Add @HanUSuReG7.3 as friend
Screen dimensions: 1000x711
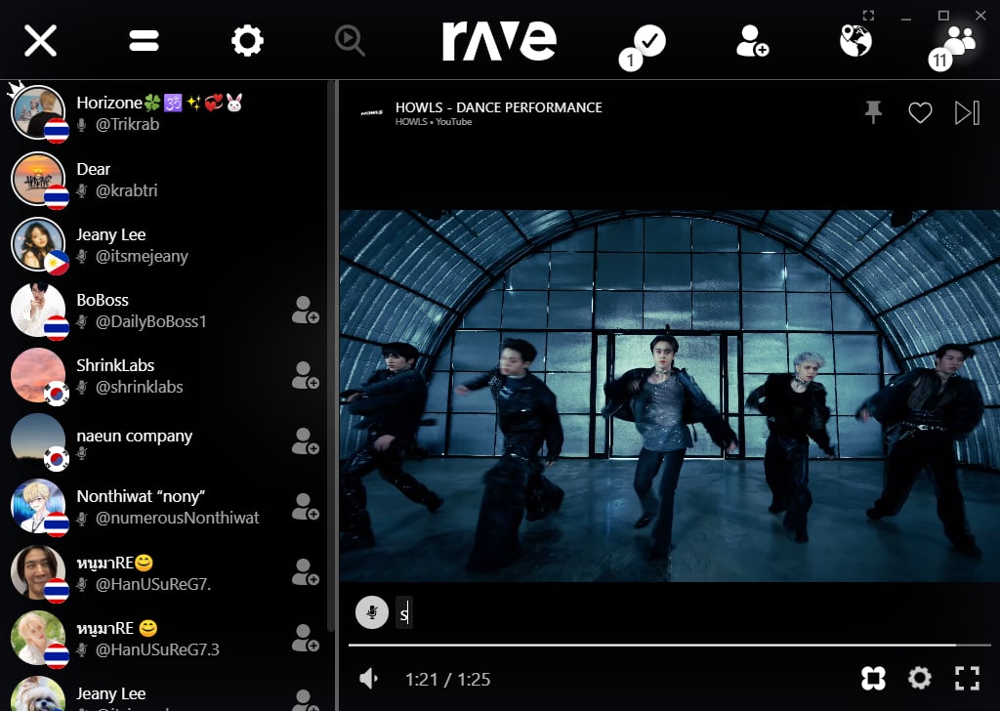306,639
